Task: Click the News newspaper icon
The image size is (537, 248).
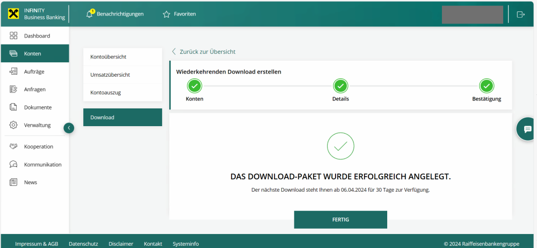Action: tap(13, 182)
